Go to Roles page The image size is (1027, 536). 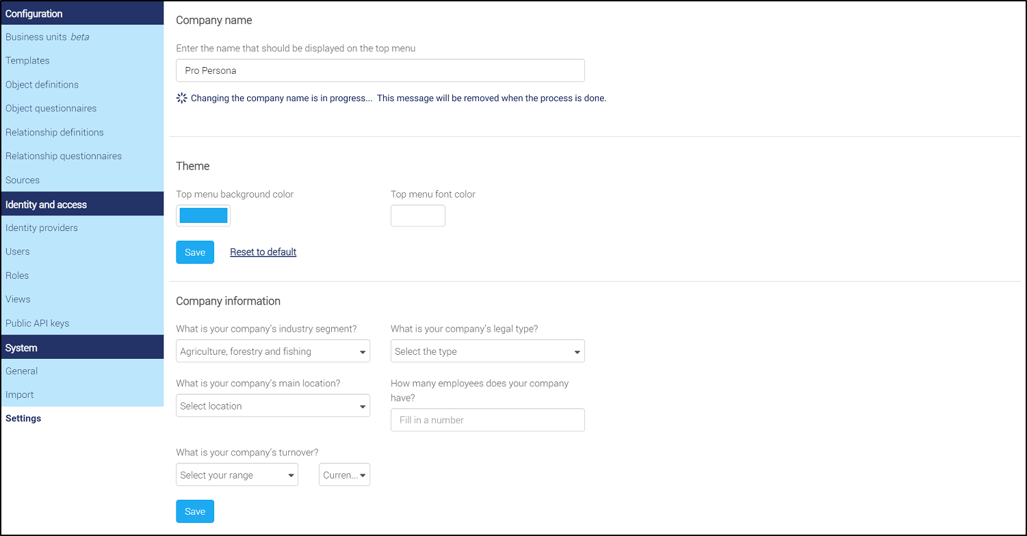point(17,276)
